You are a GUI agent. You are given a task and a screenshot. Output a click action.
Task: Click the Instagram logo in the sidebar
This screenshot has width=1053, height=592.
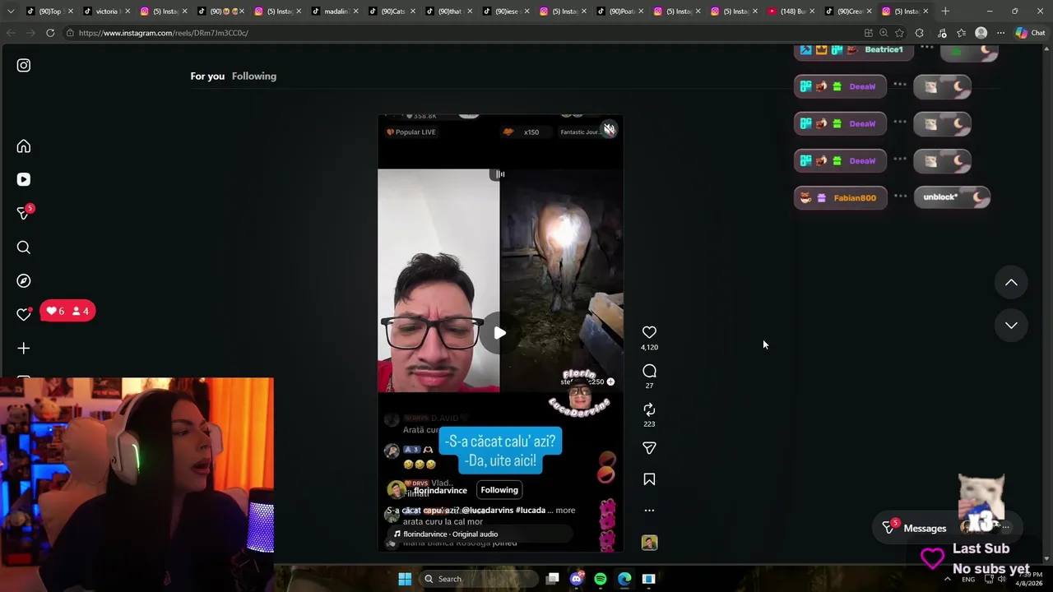click(24, 65)
